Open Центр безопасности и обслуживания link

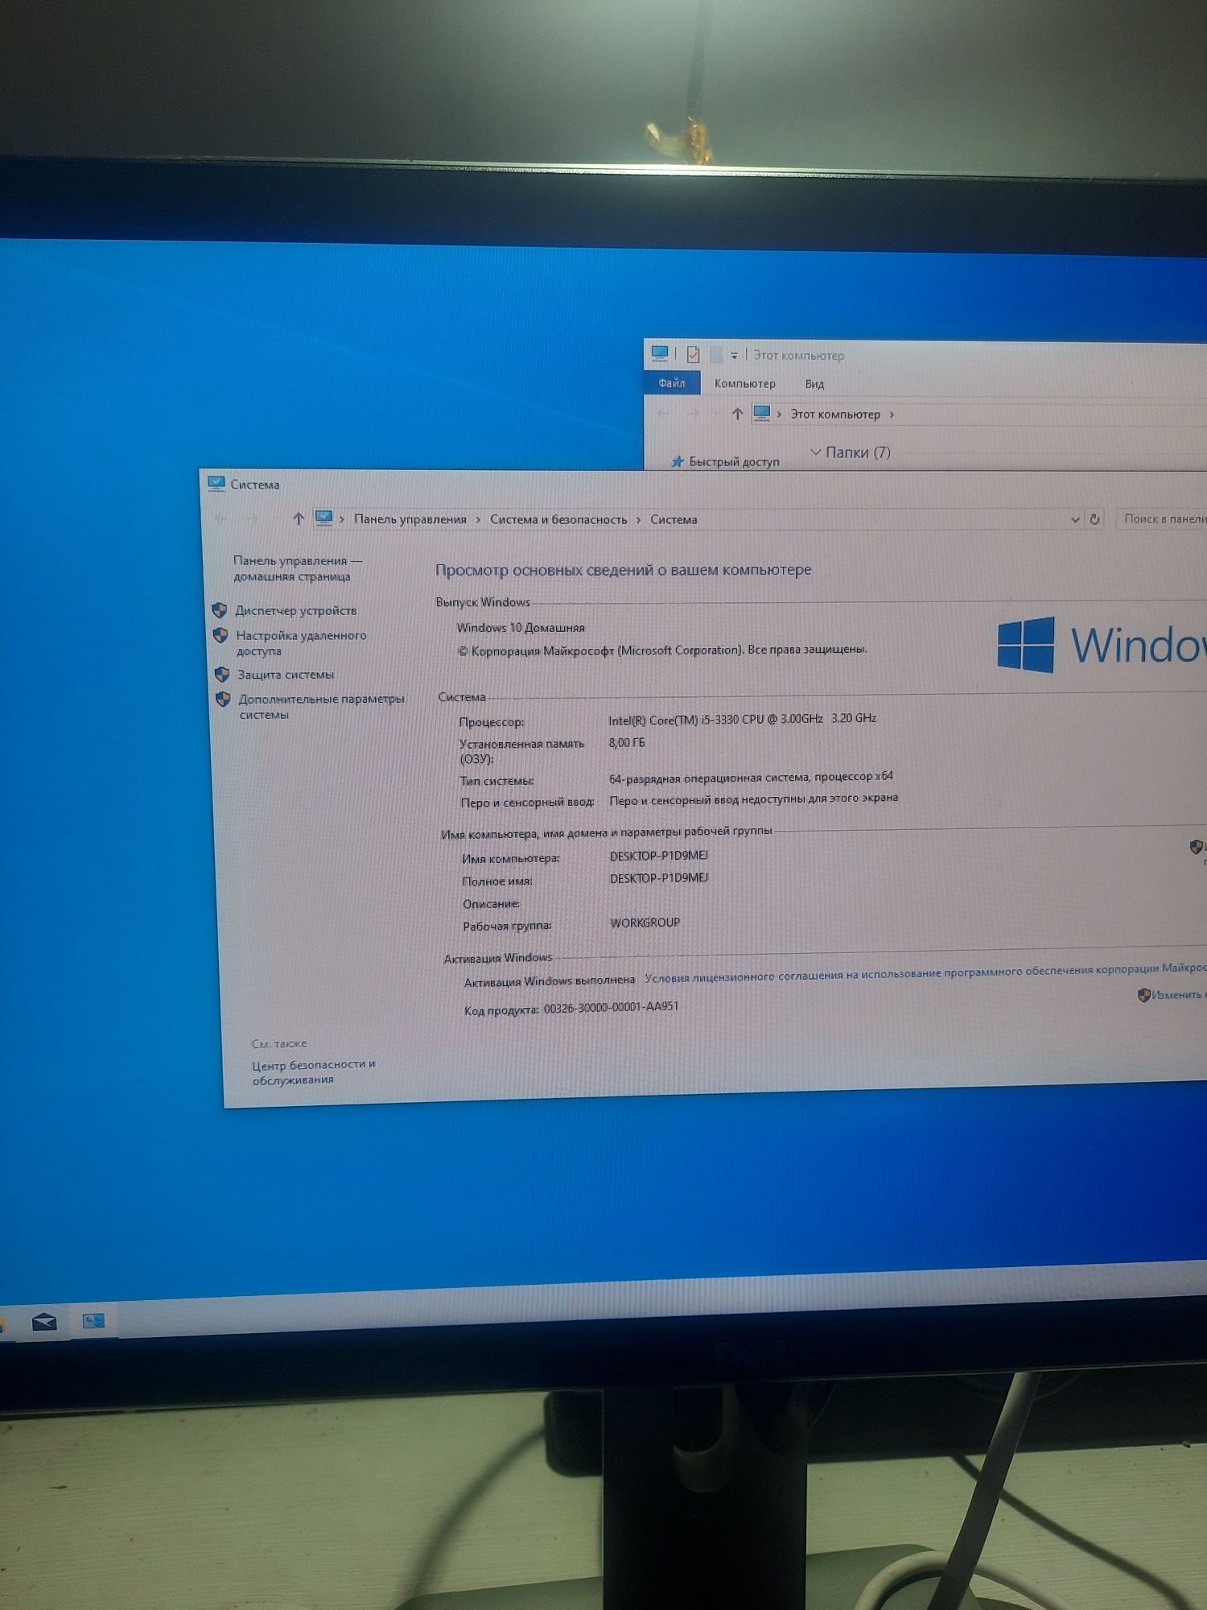(313, 1072)
